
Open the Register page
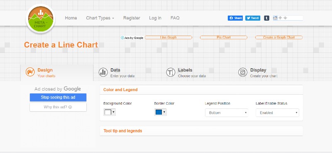coord(132,18)
